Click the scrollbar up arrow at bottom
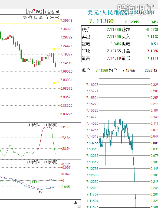This screenshot has height=208, width=158. pyautogui.click(x=79, y=207)
